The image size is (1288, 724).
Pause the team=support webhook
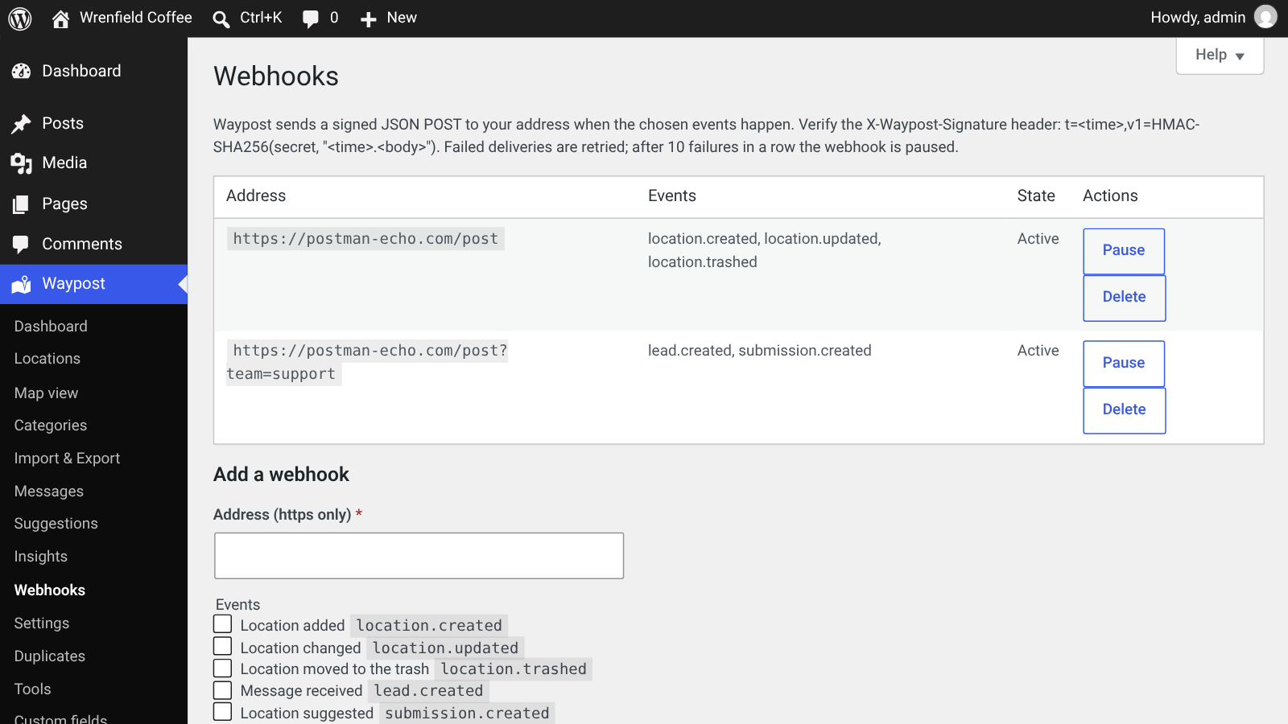[x=1124, y=364]
